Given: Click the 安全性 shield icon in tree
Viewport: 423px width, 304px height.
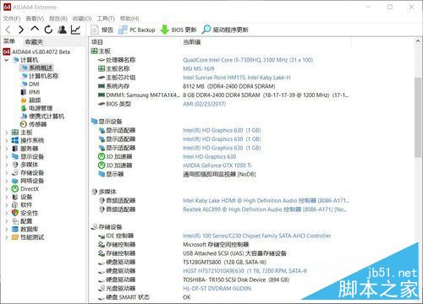Looking at the screenshot, I should click(x=15, y=213).
